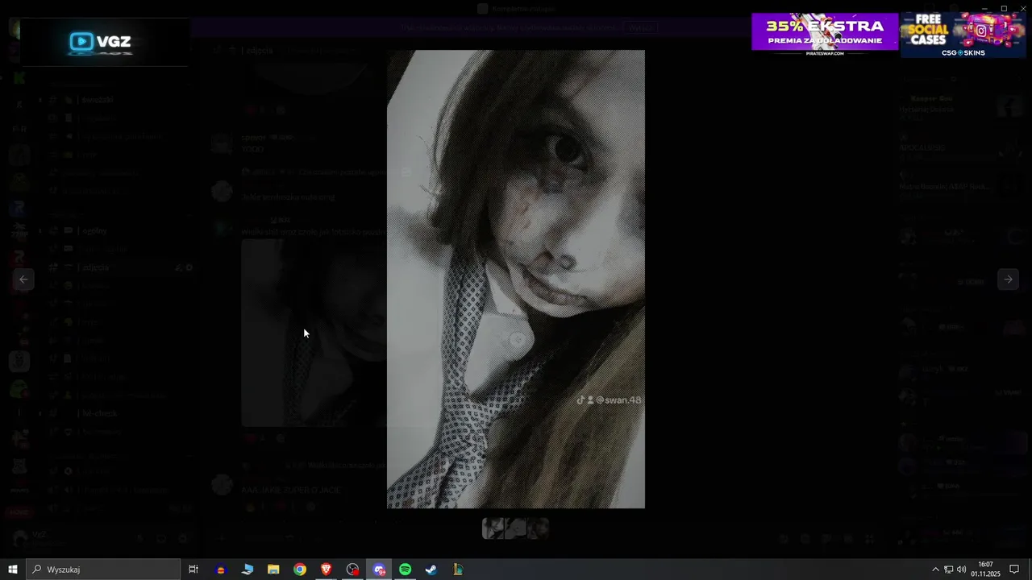This screenshot has height=580, width=1032.
Task: Open Spotify from the taskbar
Action: 406,570
